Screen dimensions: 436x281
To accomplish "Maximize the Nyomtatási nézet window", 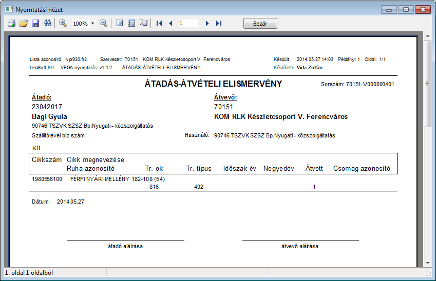I will [x=406, y=10].
